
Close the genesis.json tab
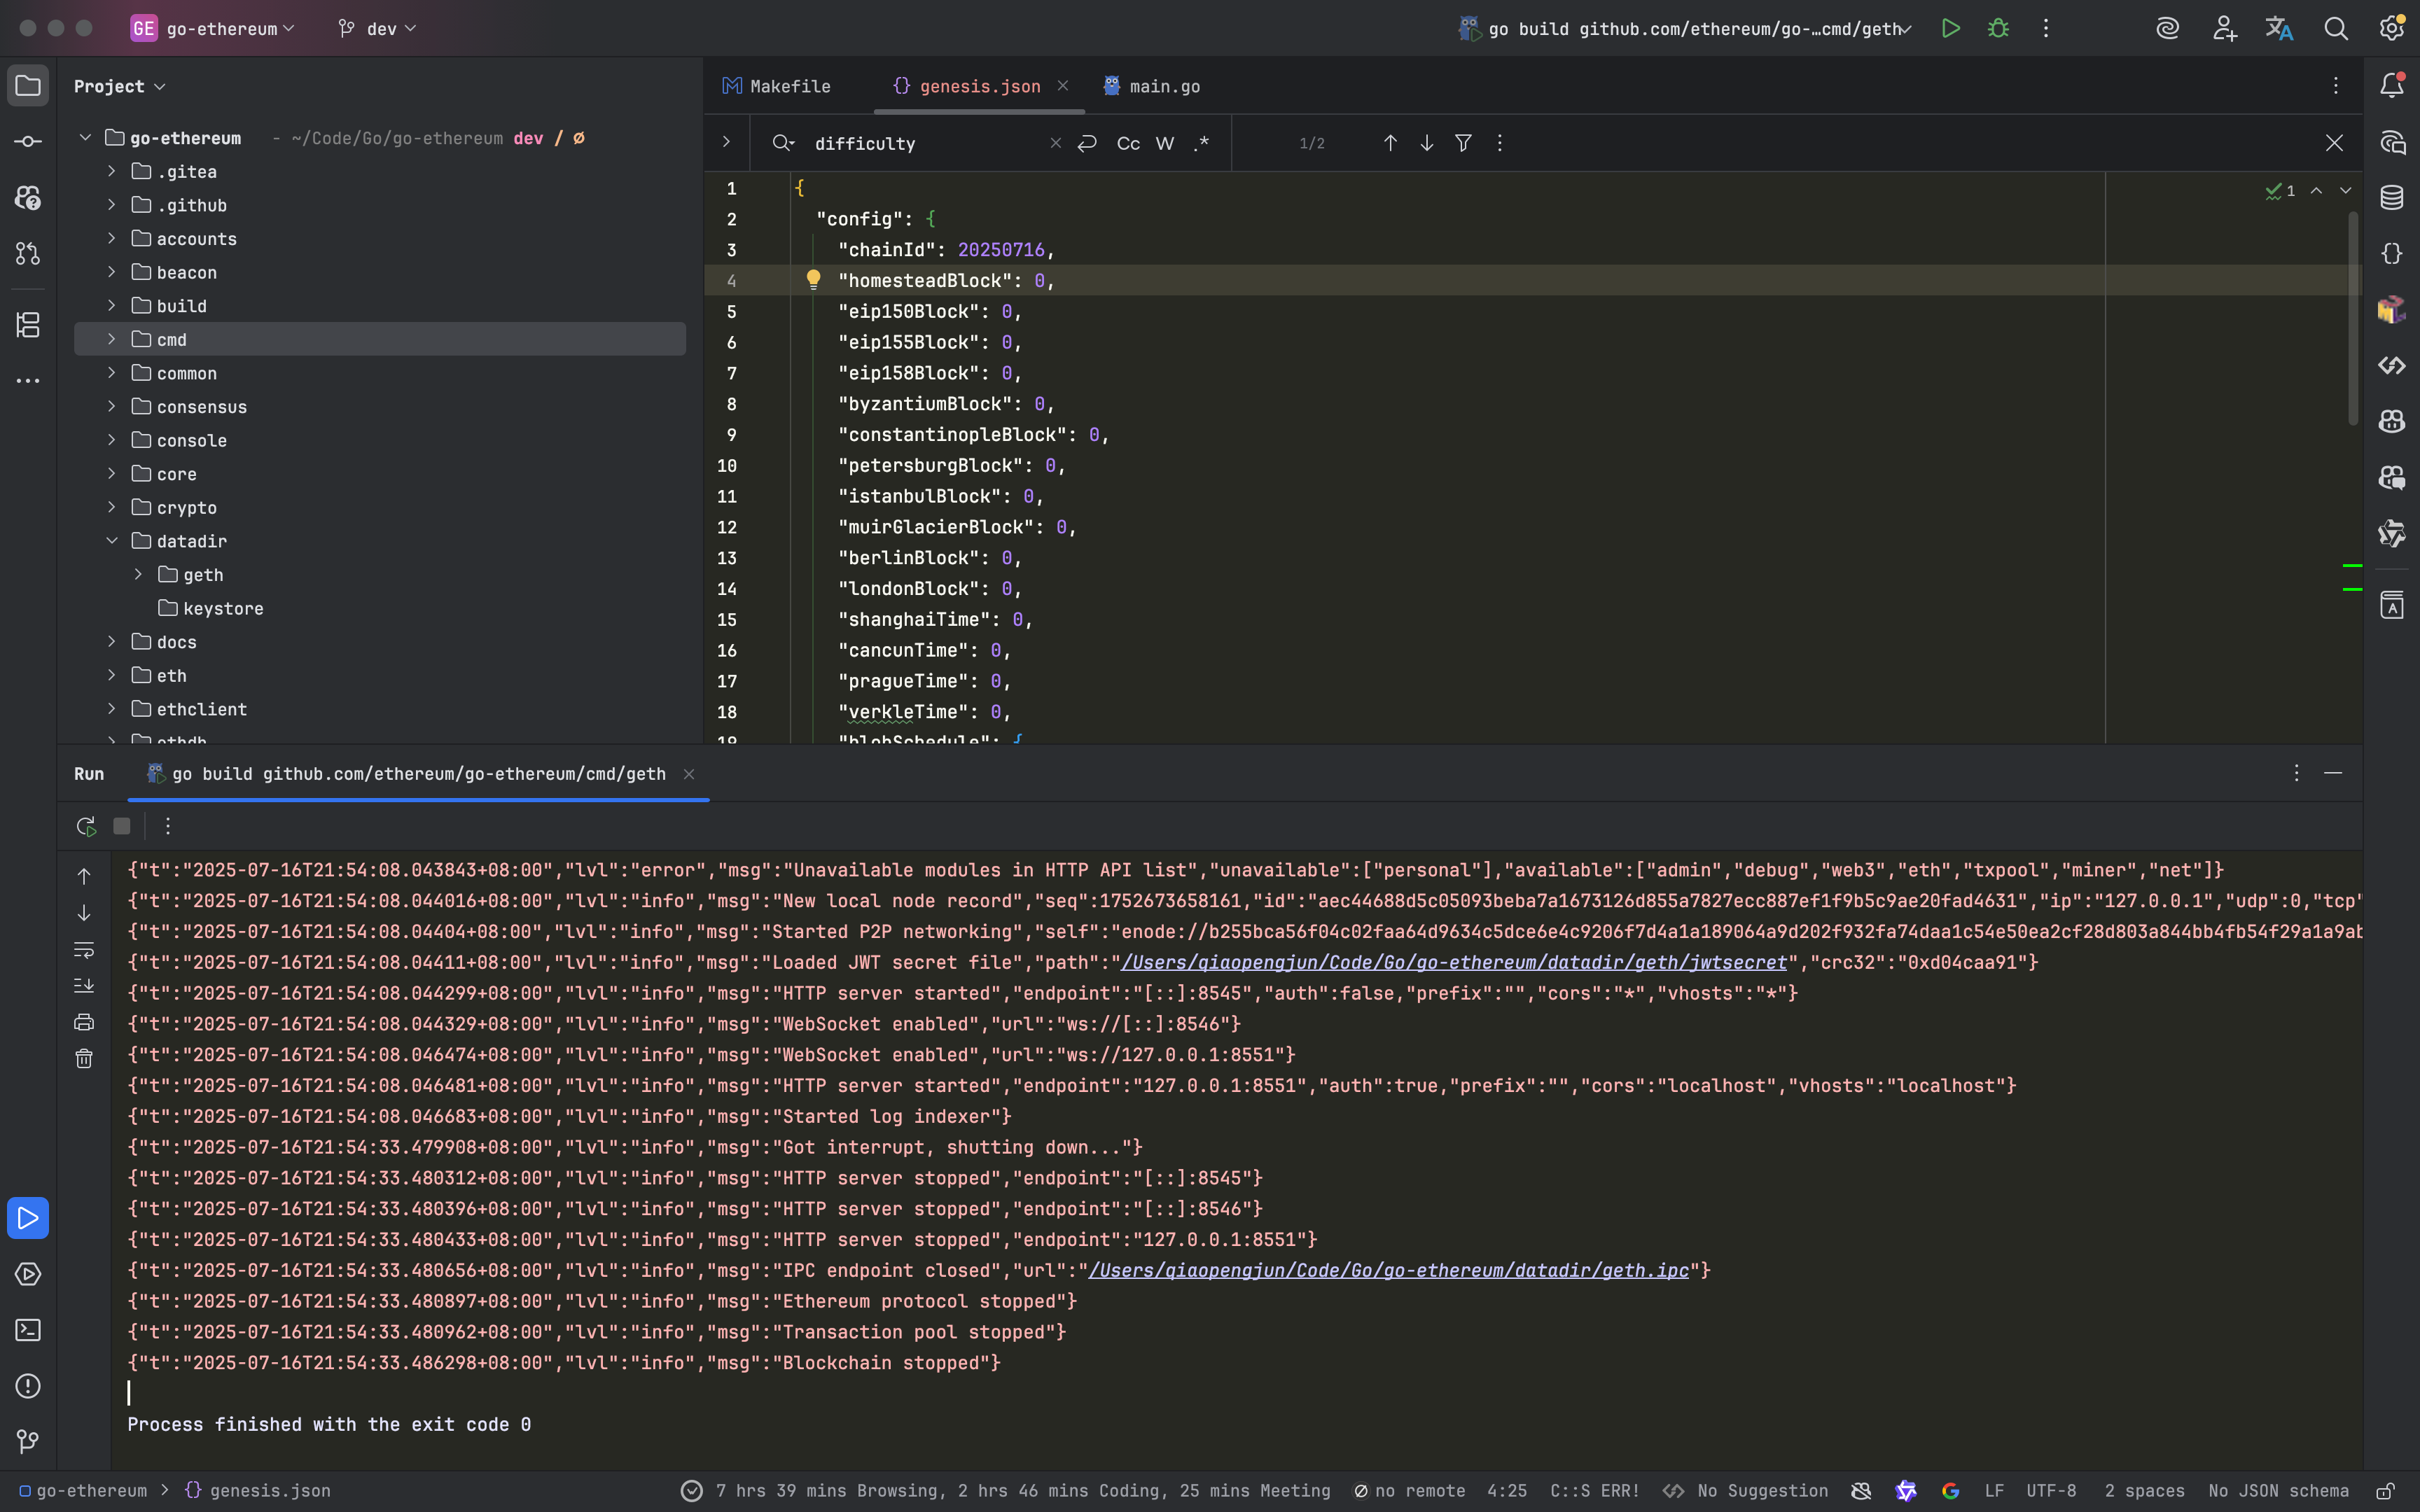click(1063, 86)
